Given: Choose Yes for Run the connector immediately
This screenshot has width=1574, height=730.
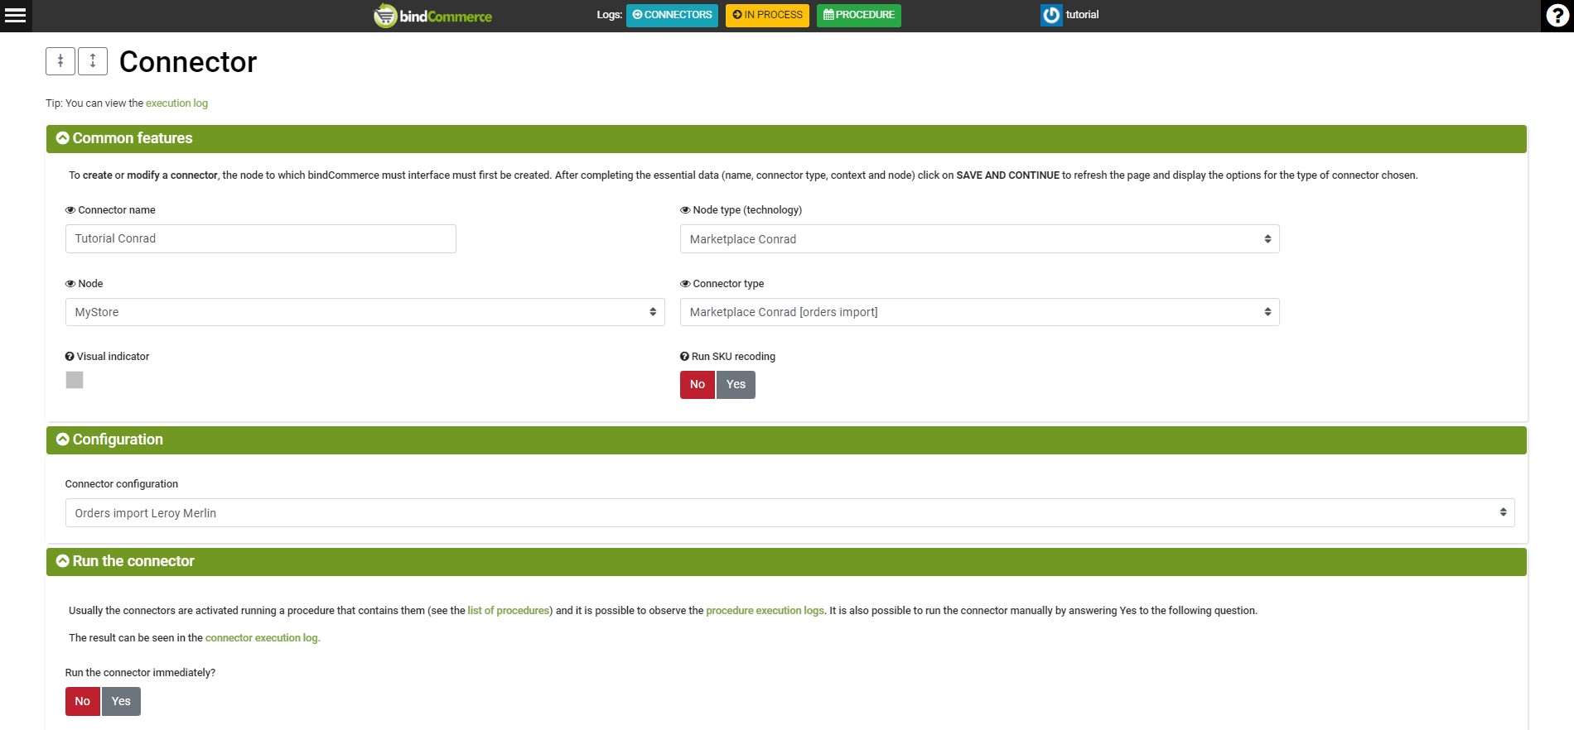Looking at the screenshot, I should [x=121, y=702].
